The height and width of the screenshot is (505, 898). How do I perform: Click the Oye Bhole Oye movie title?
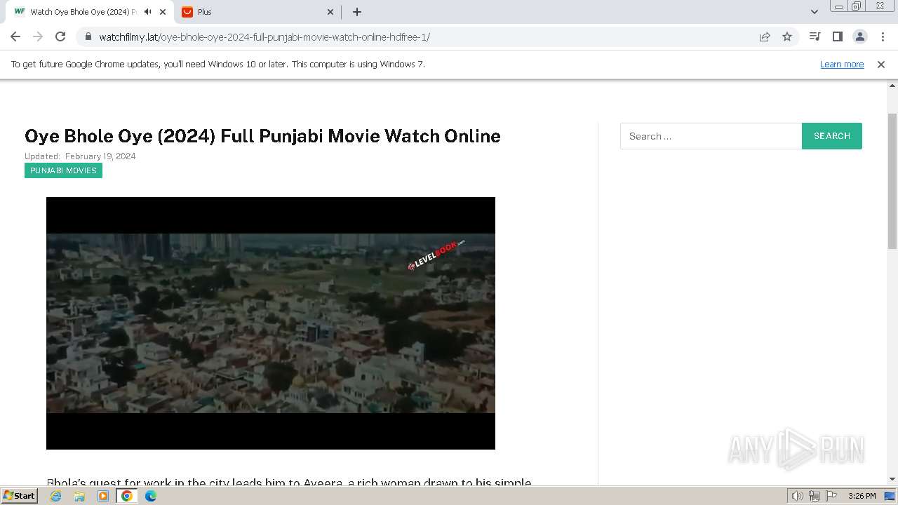(x=262, y=135)
